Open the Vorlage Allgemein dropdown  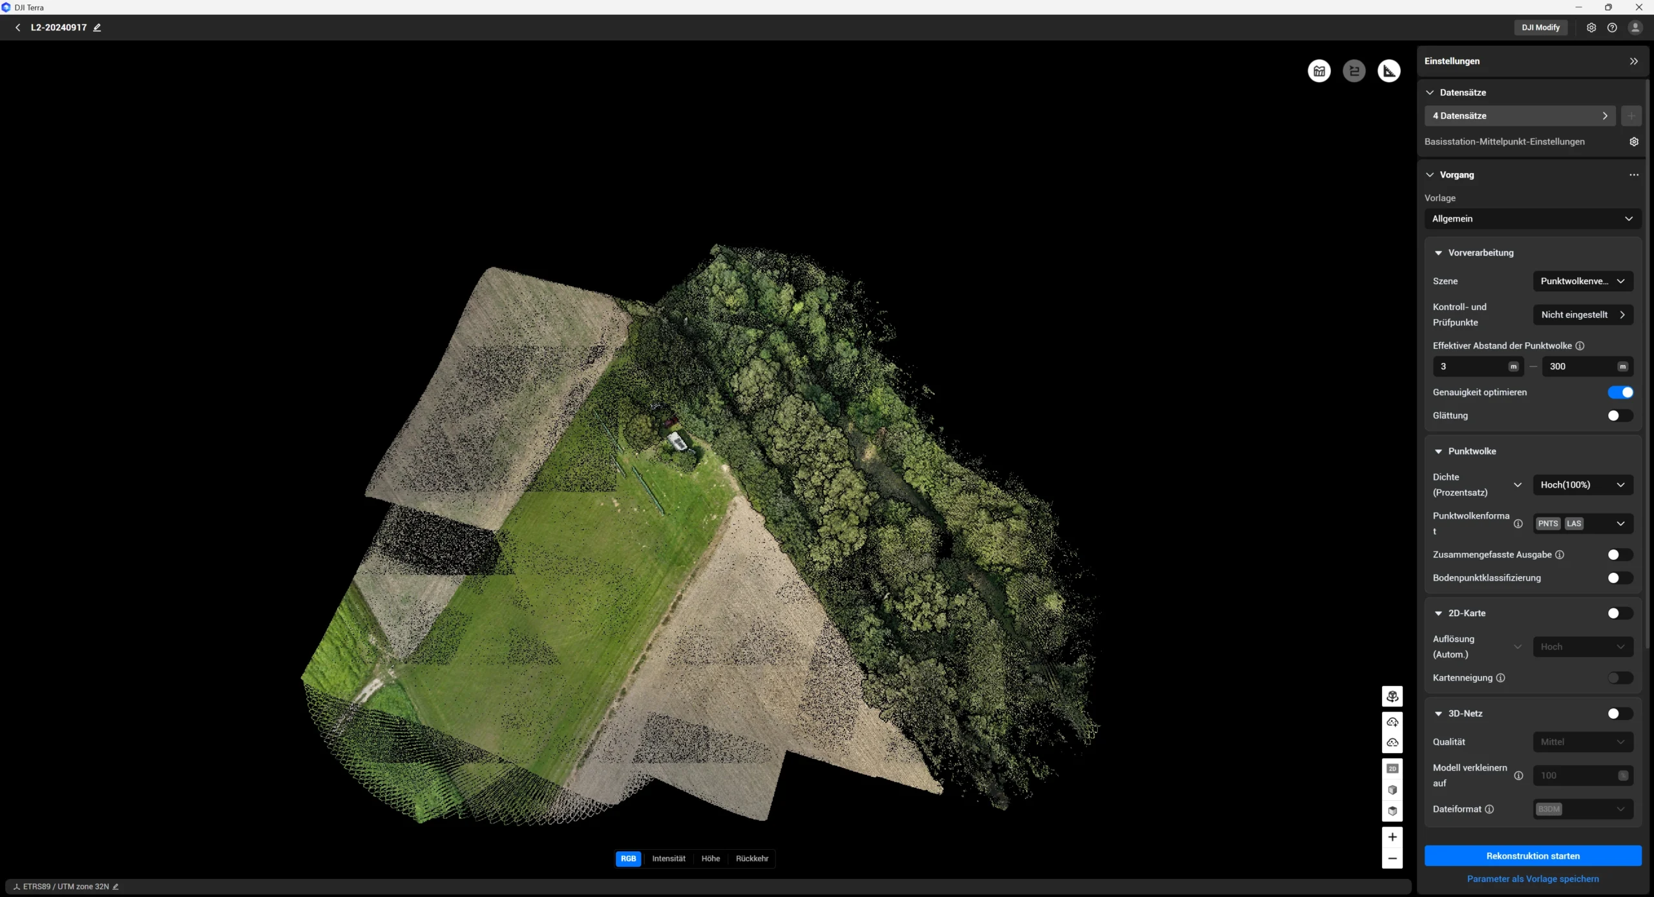tap(1532, 219)
